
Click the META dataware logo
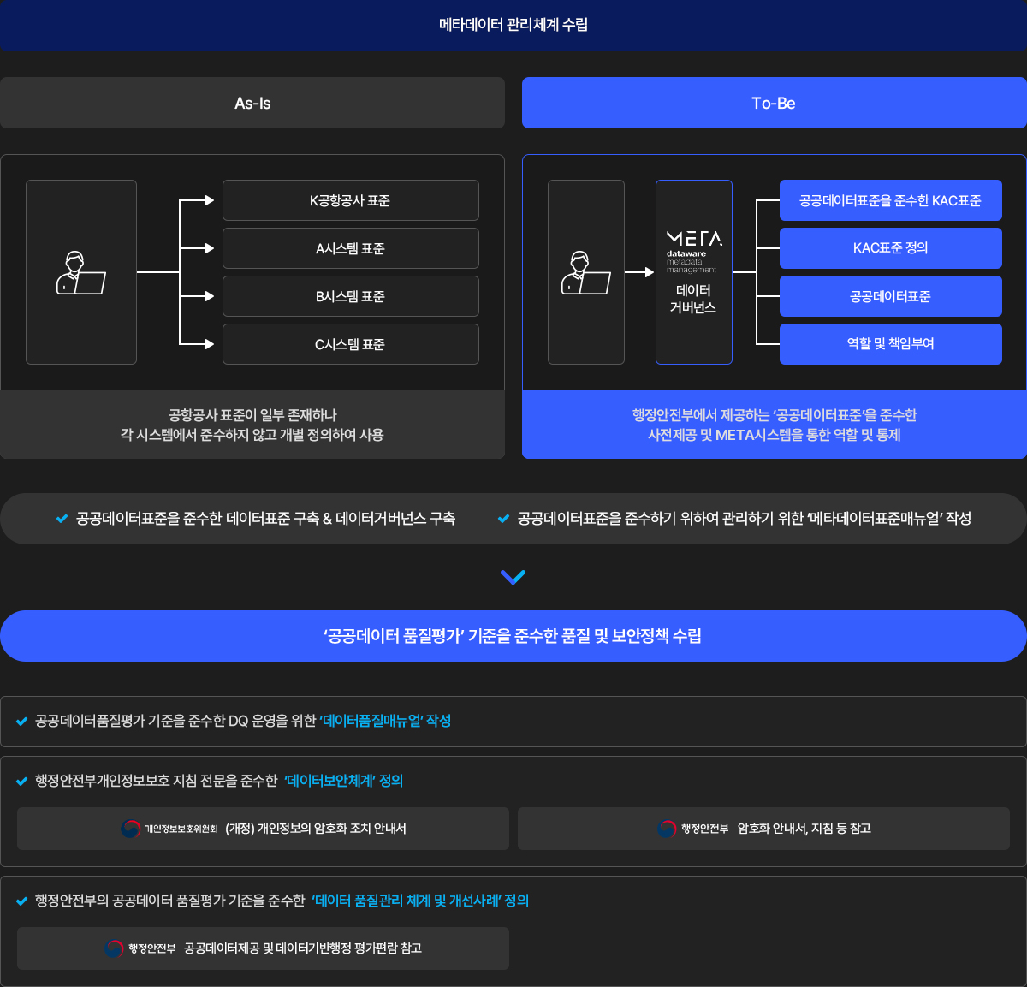click(x=693, y=251)
